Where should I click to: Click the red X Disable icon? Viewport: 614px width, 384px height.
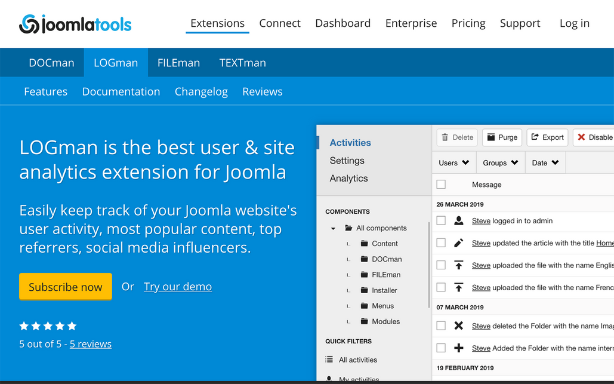point(581,137)
